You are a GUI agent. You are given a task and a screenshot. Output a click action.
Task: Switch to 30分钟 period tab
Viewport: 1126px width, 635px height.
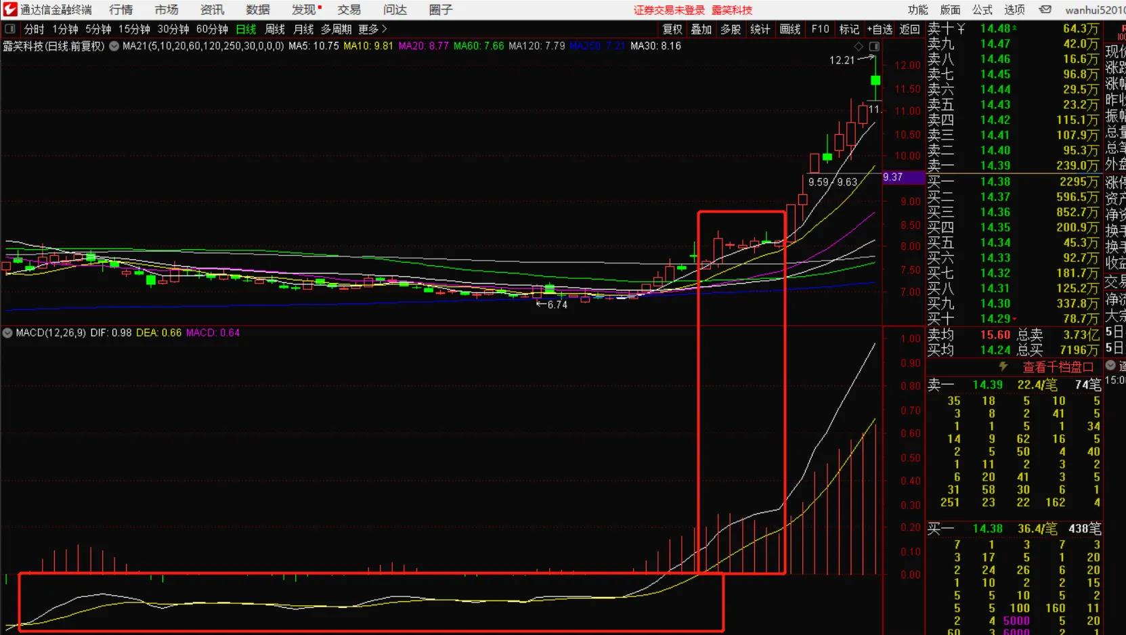point(173,29)
